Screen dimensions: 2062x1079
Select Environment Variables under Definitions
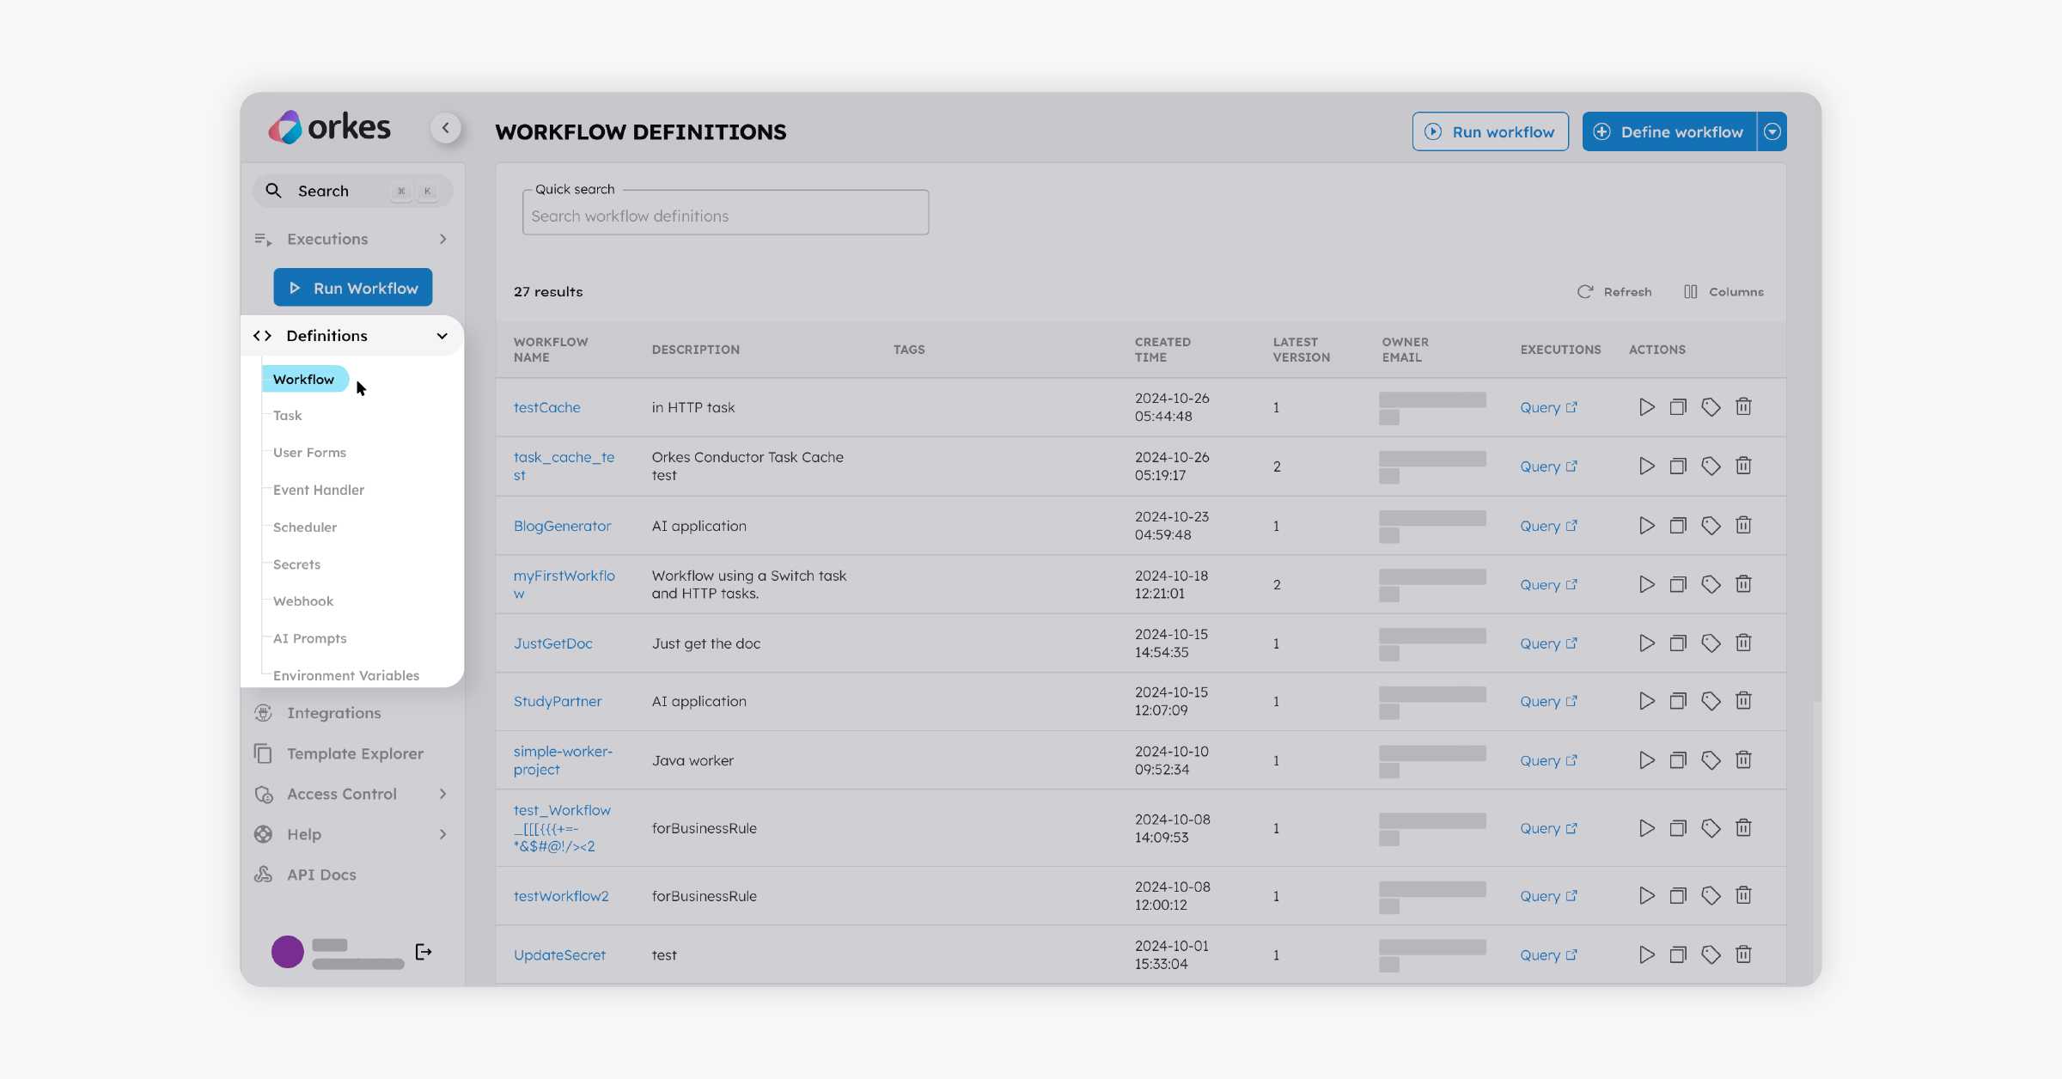click(x=346, y=675)
